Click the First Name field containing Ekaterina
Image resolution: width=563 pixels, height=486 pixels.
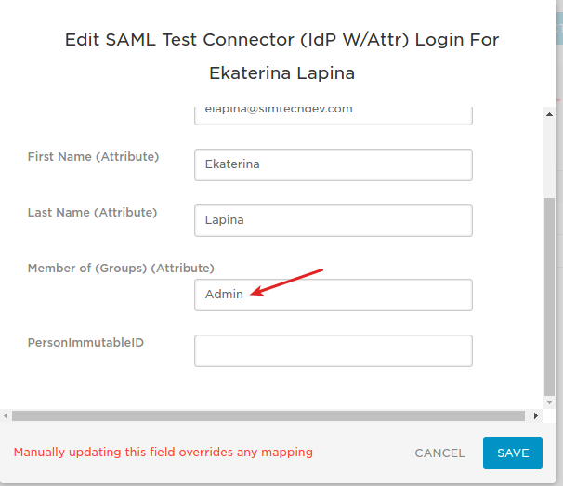pyautogui.click(x=334, y=164)
